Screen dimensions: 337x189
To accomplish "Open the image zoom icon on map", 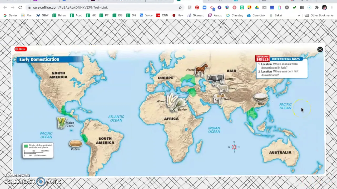I will point(320,49).
